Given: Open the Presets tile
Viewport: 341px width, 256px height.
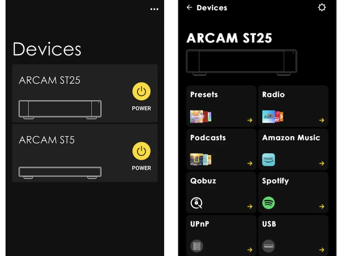Looking at the screenshot, I should point(221,106).
